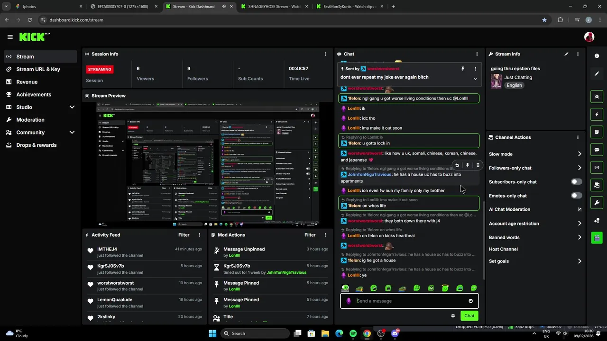Open Discord from the taskbar

click(395, 333)
